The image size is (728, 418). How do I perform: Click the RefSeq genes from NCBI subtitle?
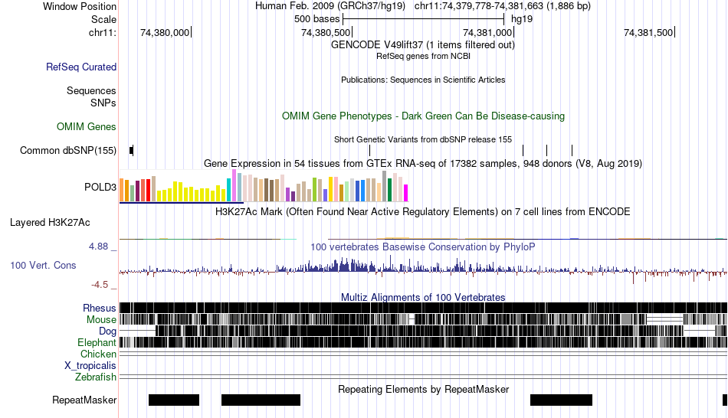[x=423, y=56]
